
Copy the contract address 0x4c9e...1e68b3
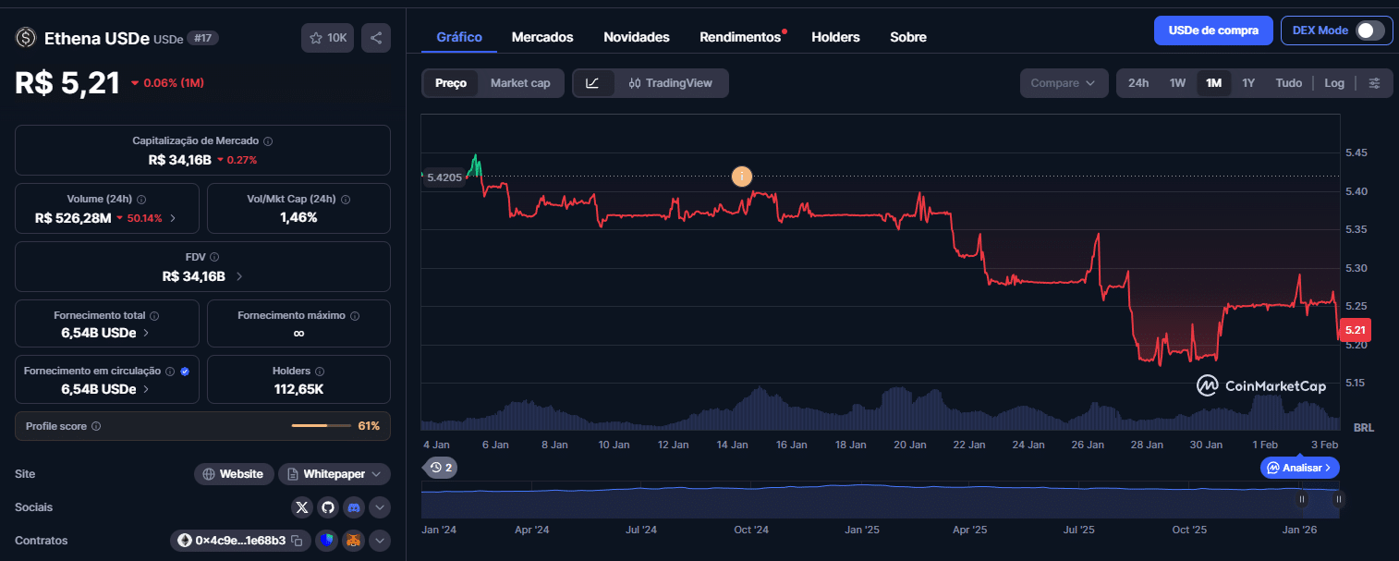coord(297,541)
